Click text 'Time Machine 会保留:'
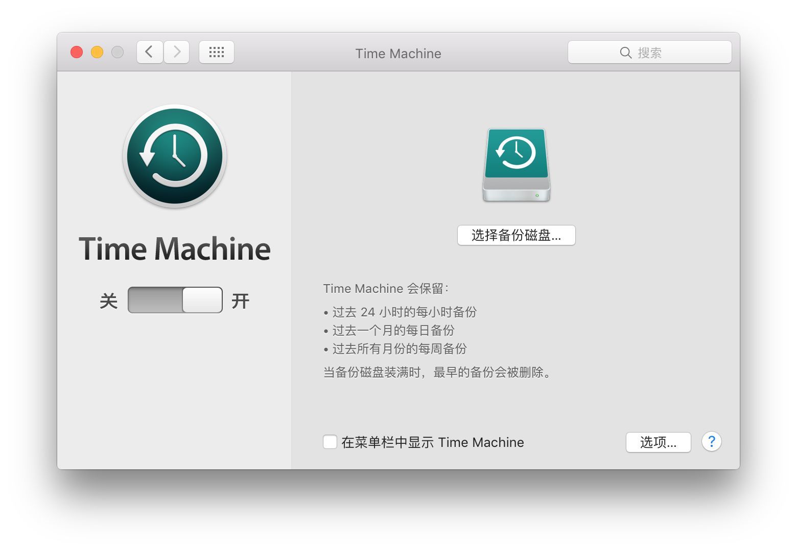797x551 pixels. (386, 289)
